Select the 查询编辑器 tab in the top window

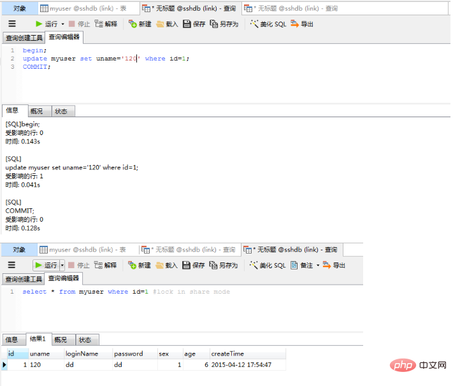point(64,38)
